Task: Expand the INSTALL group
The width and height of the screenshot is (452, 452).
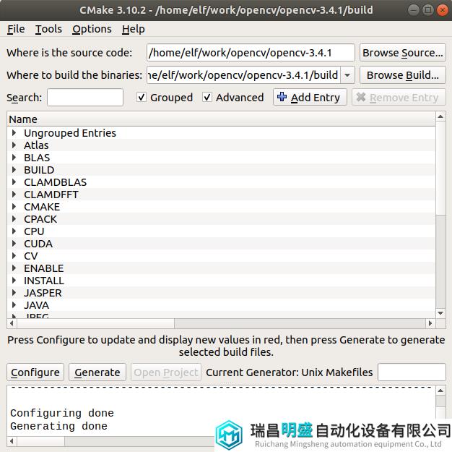Action: coord(14,281)
